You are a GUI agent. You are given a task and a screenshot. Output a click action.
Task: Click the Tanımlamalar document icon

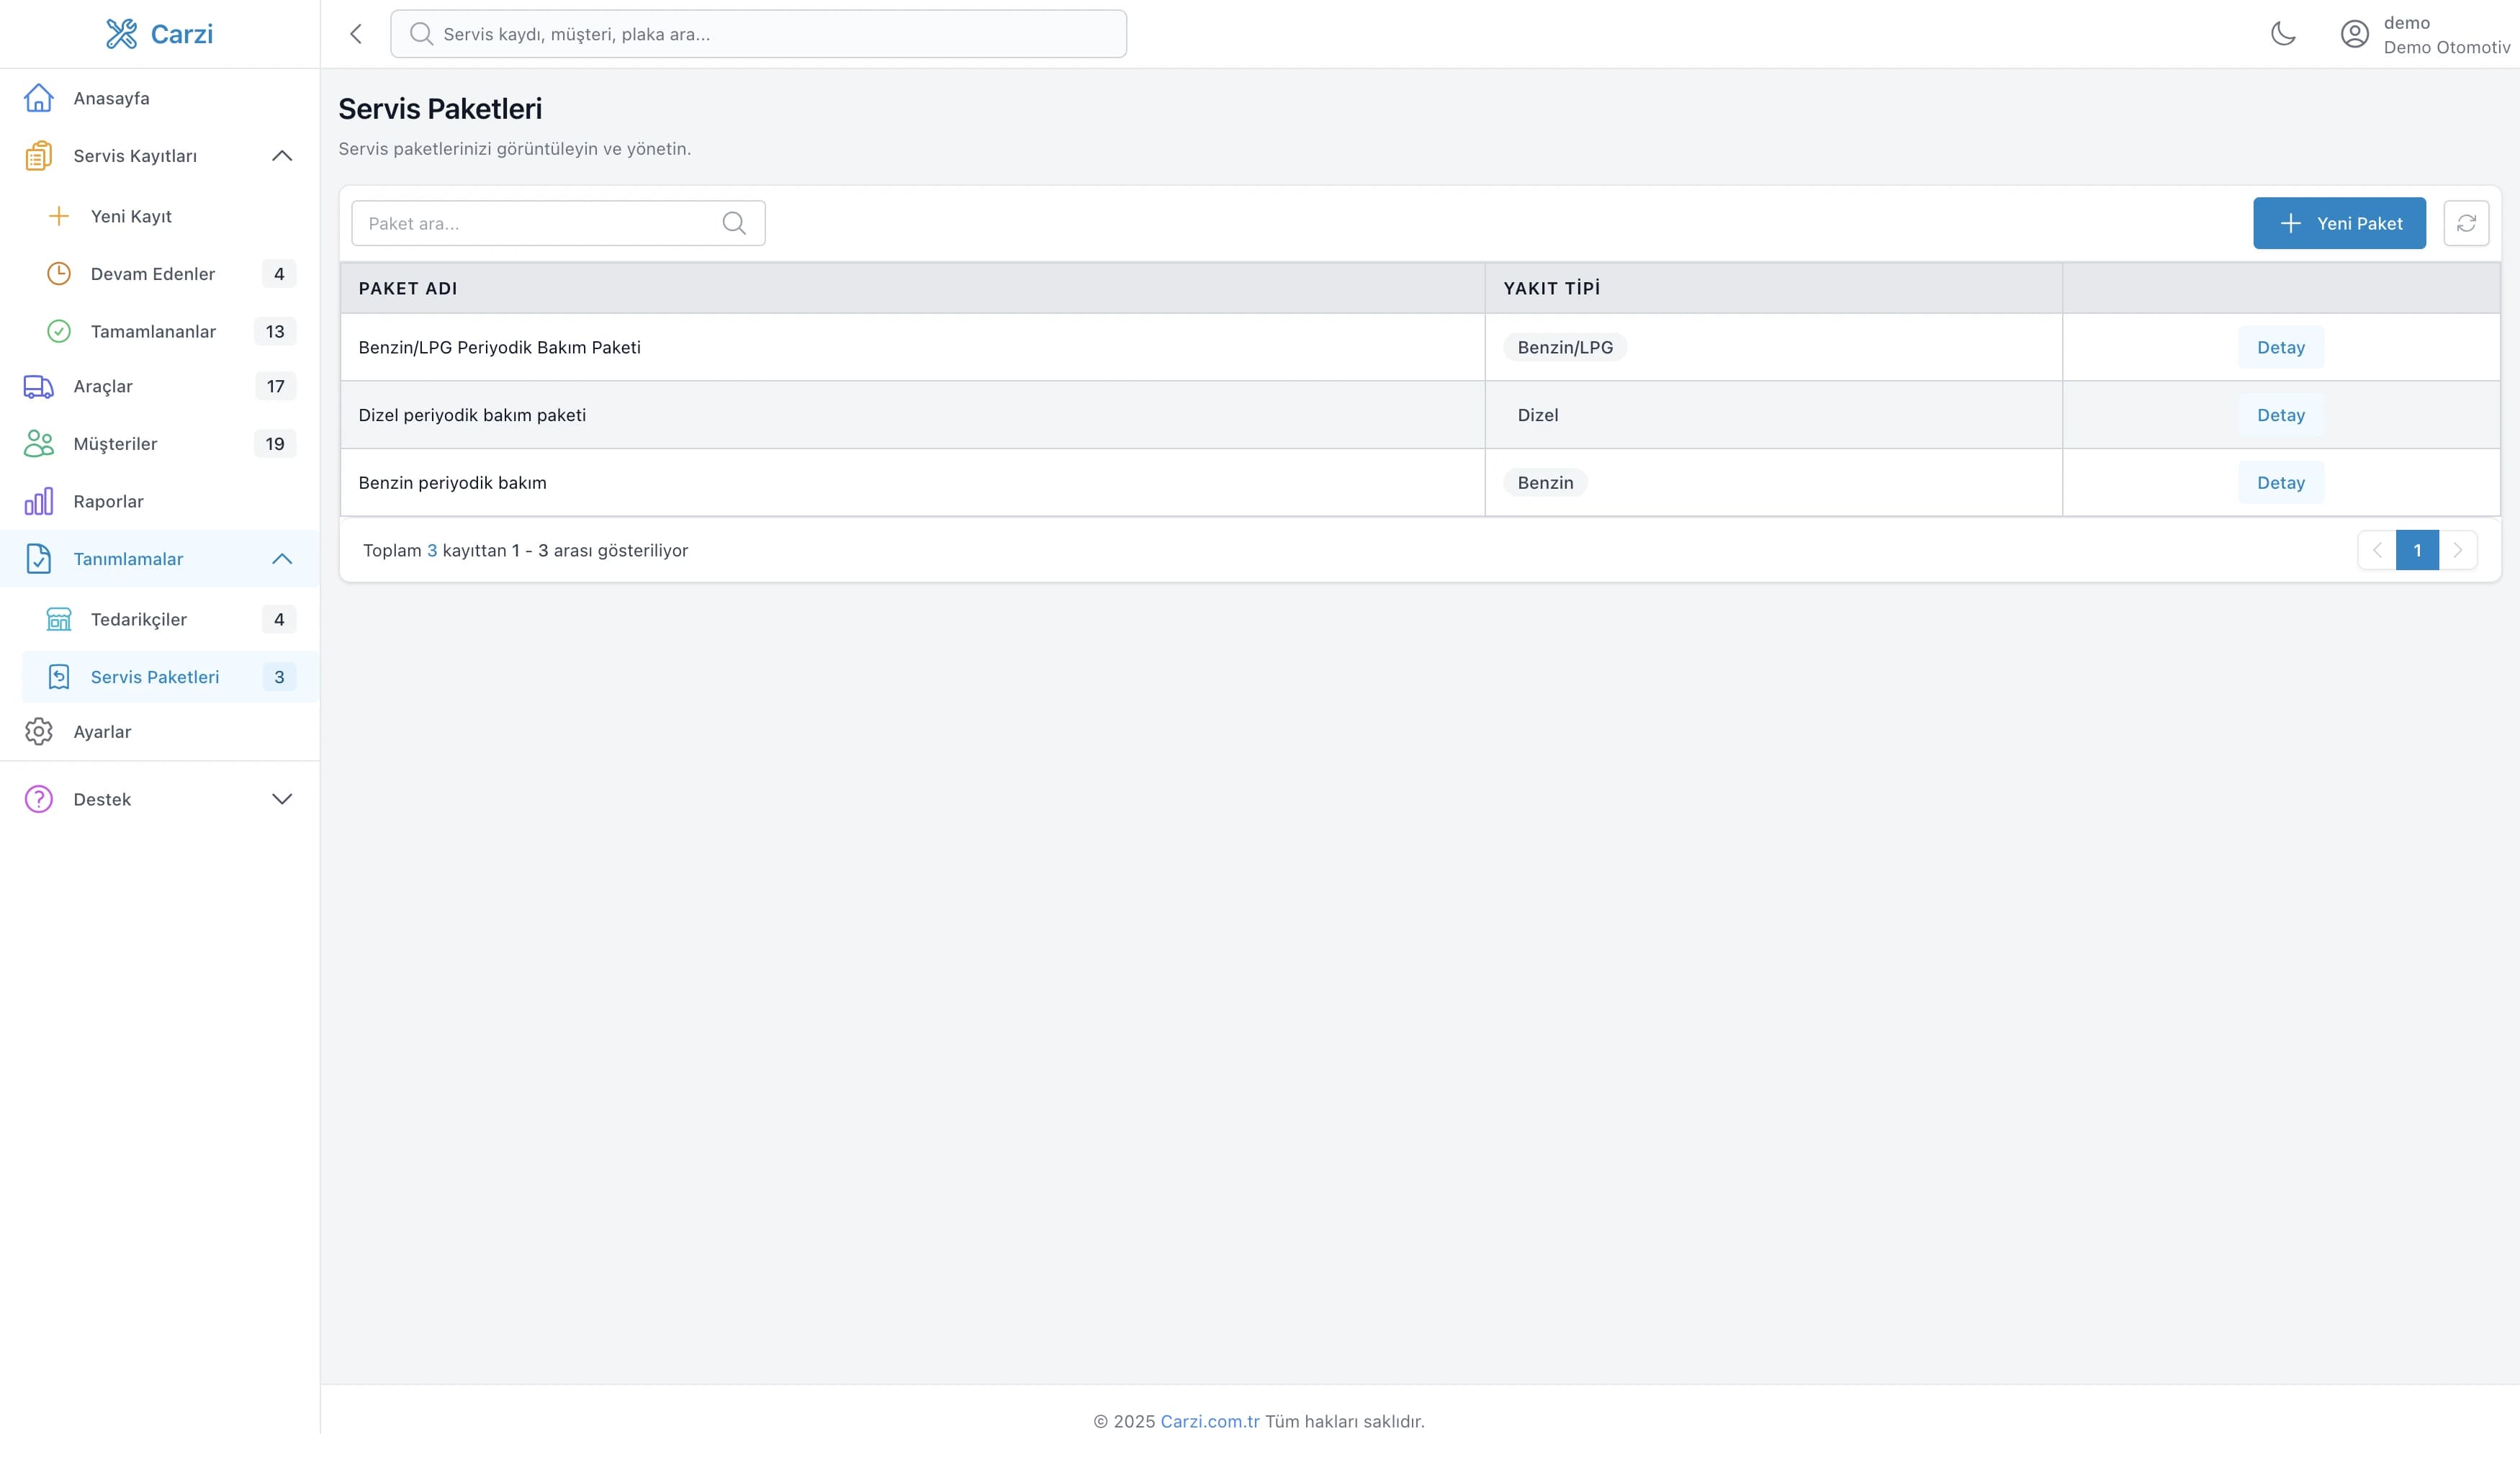point(39,559)
